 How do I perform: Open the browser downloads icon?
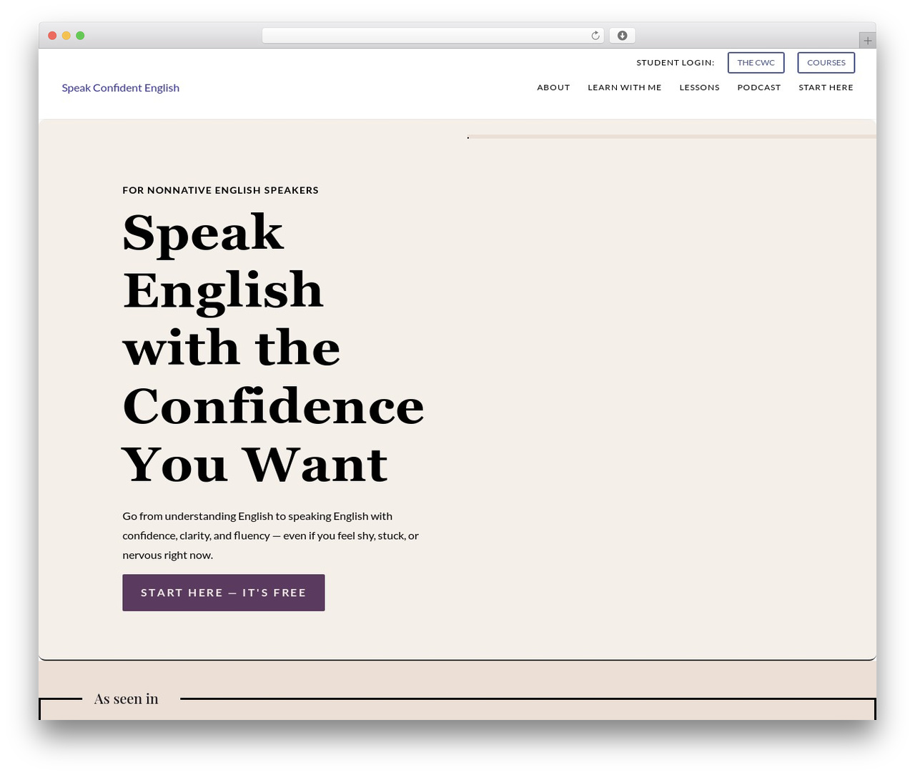click(622, 36)
